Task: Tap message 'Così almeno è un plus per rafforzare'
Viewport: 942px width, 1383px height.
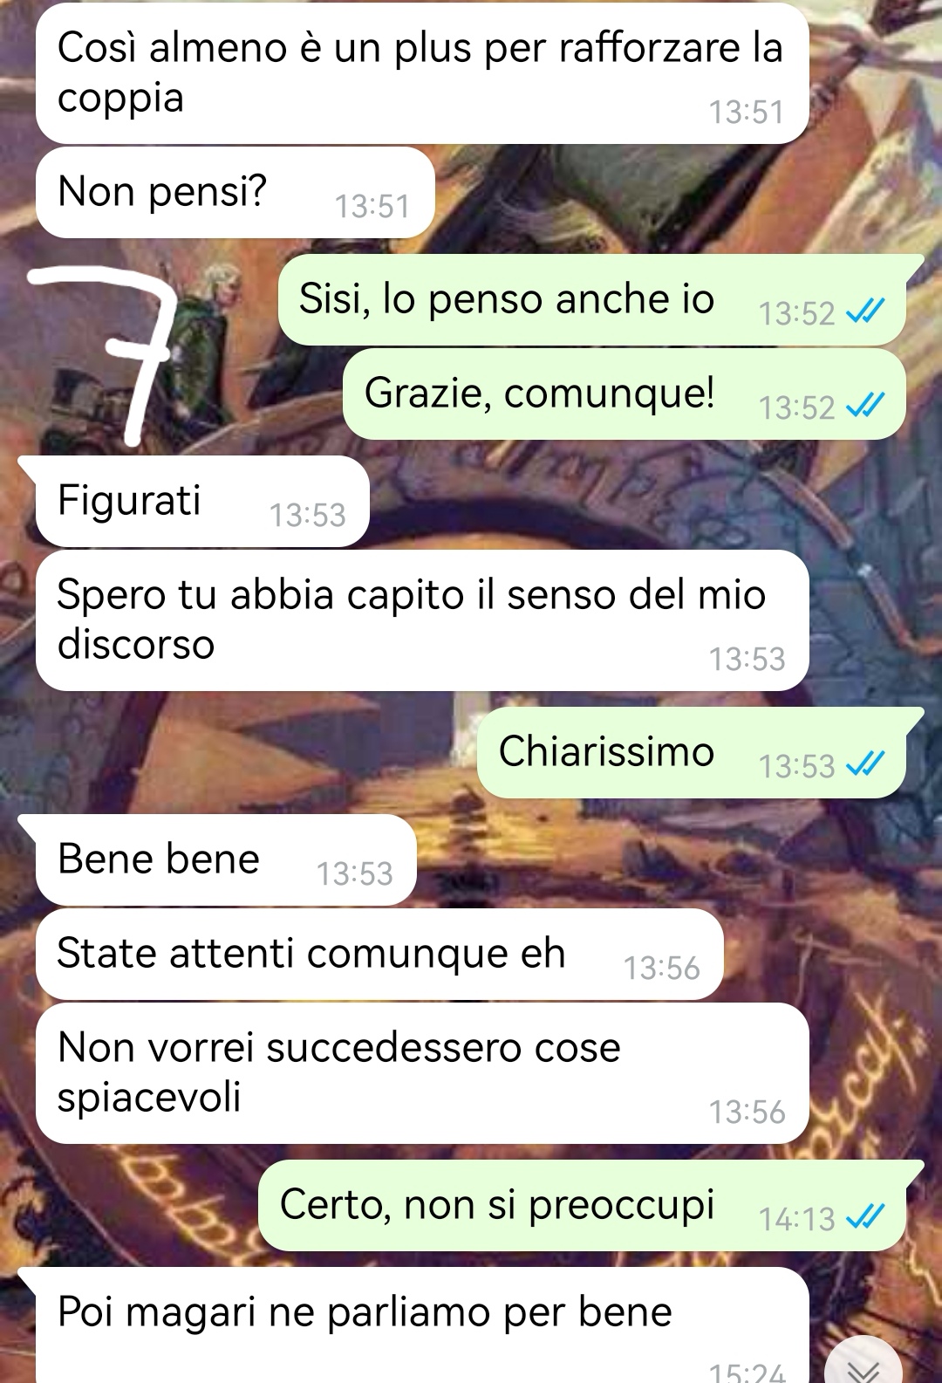Action: click(422, 73)
